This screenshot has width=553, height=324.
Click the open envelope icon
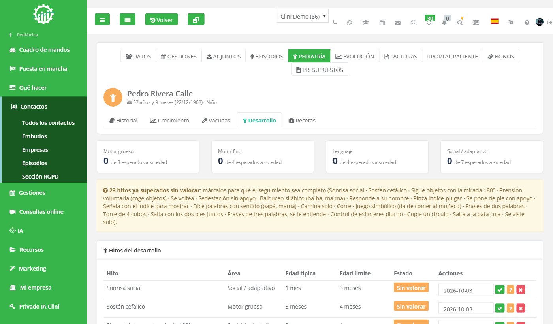pos(414,23)
